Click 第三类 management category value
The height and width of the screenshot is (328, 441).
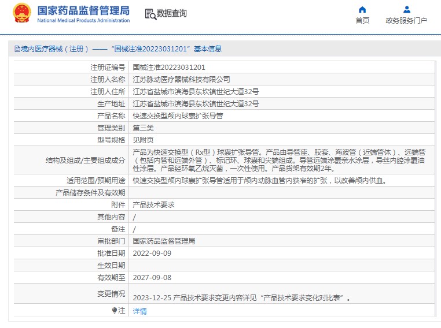click(143, 128)
